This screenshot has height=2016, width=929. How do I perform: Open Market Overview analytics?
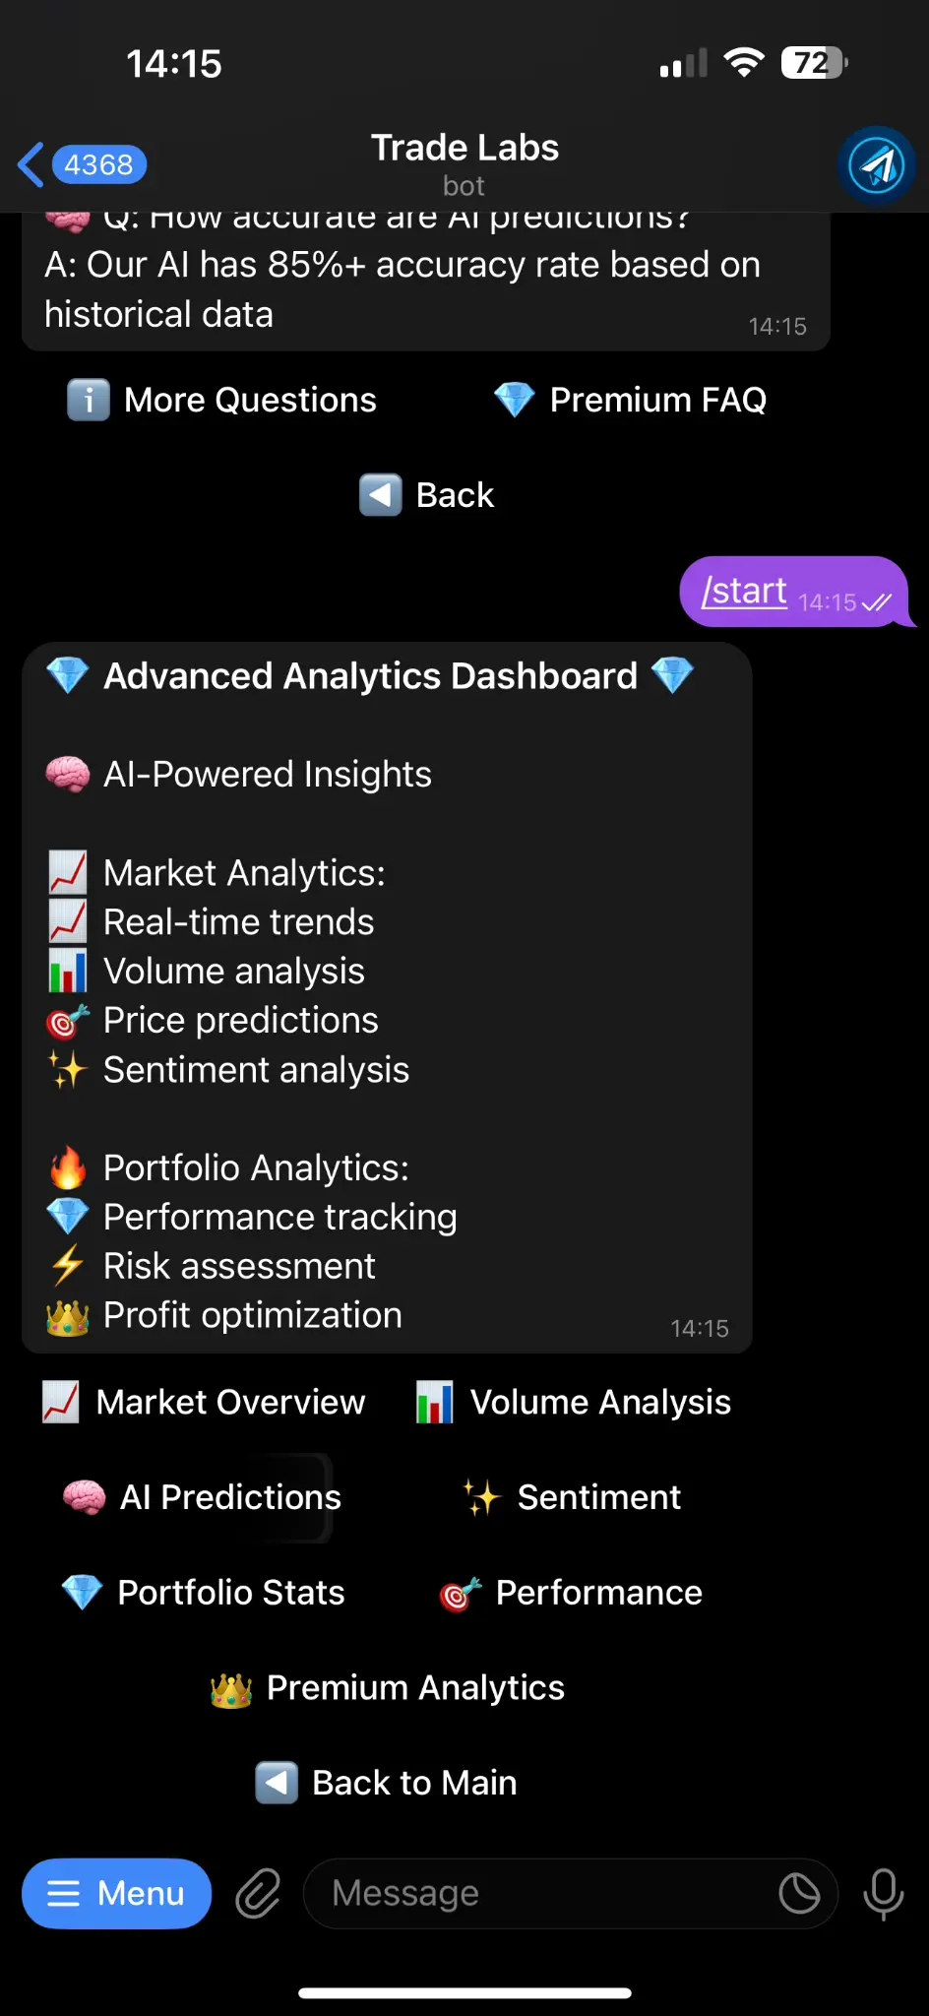click(x=205, y=1402)
